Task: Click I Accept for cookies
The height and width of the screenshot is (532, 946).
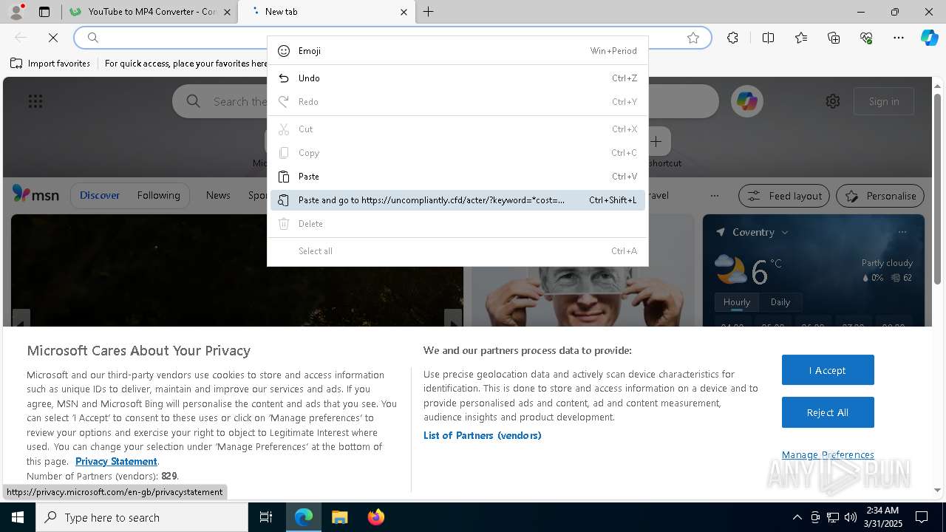Action: 828,370
